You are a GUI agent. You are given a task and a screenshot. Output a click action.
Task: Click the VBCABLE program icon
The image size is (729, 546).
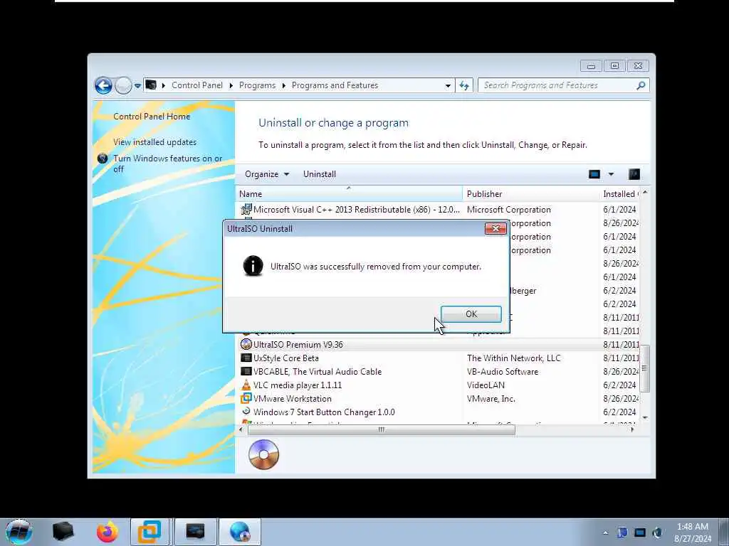pos(246,371)
